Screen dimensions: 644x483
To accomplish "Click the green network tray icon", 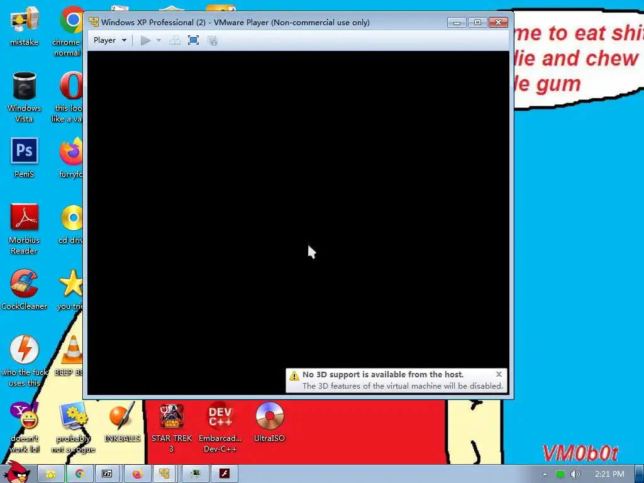I will [x=560, y=474].
